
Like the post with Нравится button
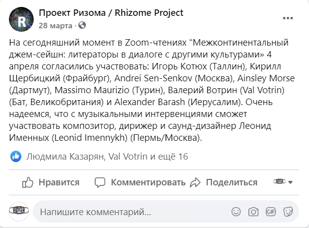(x=51, y=182)
